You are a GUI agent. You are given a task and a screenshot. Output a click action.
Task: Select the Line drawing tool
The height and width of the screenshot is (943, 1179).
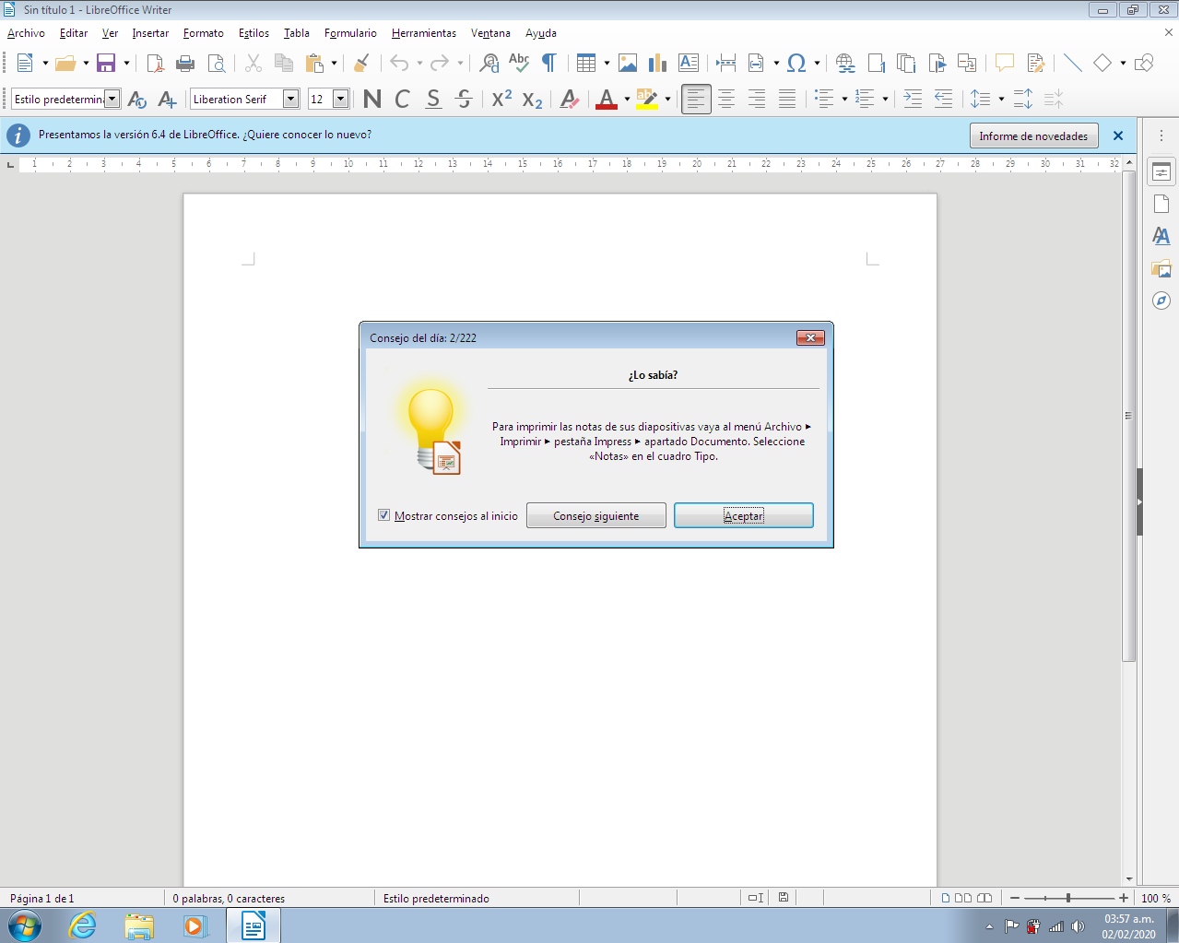pos(1072,63)
